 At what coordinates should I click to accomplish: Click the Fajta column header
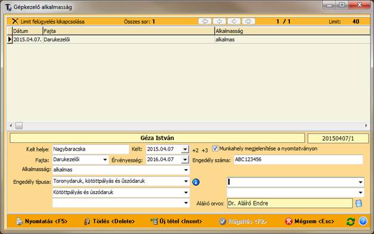129,31
